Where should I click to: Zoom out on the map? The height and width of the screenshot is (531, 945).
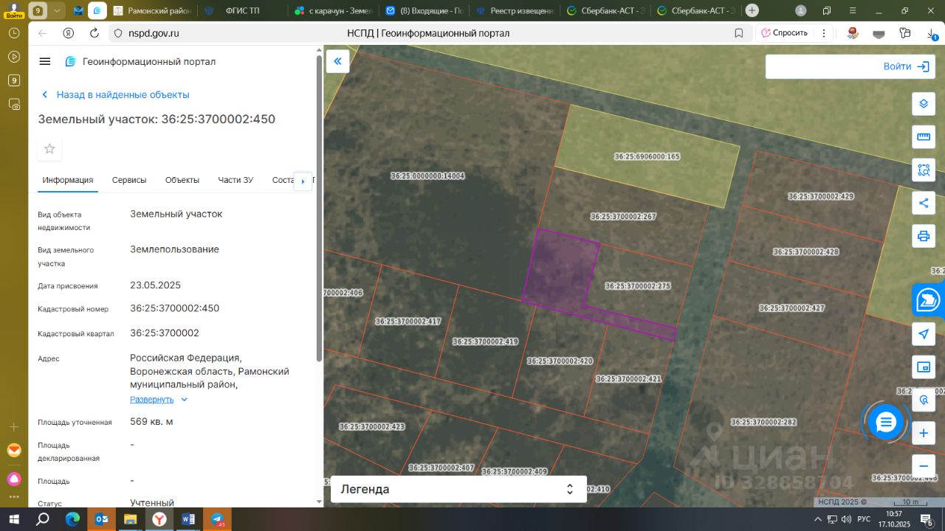tap(923, 466)
